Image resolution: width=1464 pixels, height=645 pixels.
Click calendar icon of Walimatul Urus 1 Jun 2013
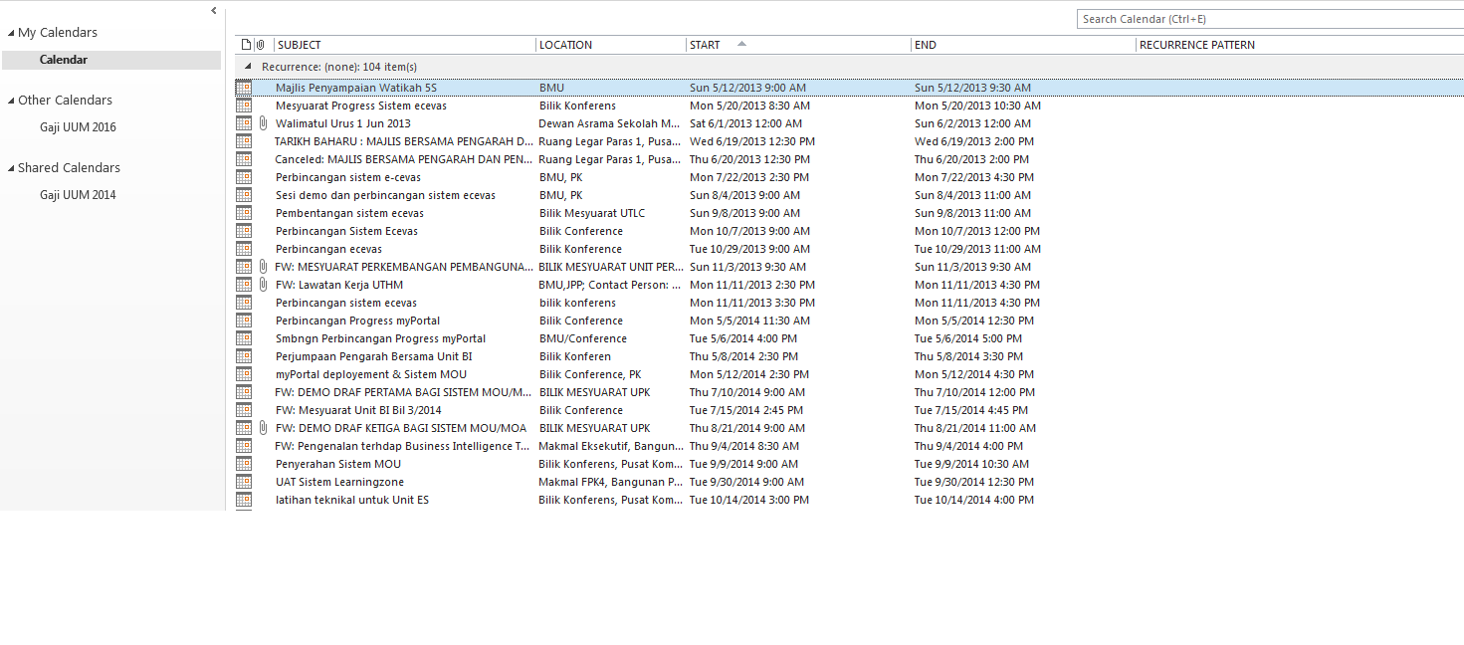point(244,123)
